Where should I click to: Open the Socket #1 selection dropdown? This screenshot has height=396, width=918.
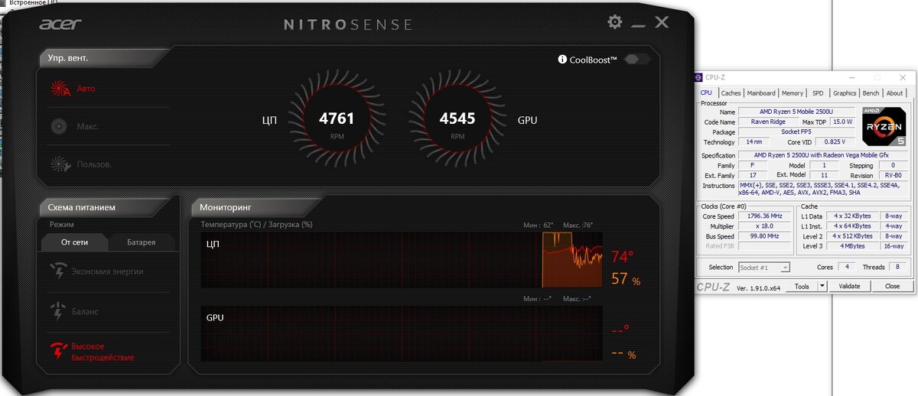coord(765,268)
